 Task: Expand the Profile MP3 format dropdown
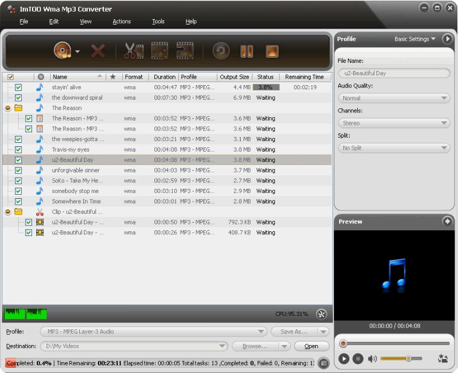tap(154, 332)
